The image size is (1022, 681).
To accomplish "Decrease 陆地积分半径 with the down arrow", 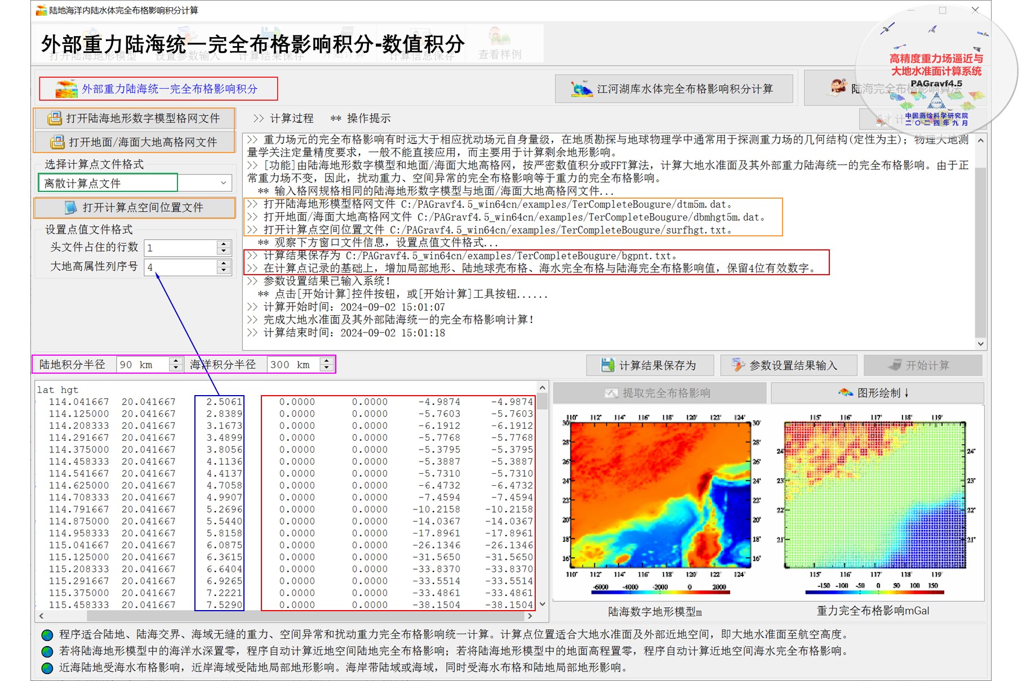I will click(176, 368).
